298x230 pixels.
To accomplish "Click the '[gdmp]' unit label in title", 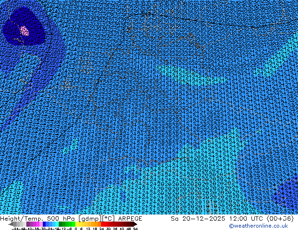I will 90,219.
